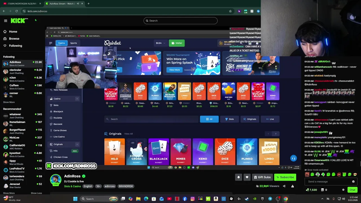Share the stream via share icon
Image resolution: width=361 pixels, height=203 pixels.
click(284, 186)
